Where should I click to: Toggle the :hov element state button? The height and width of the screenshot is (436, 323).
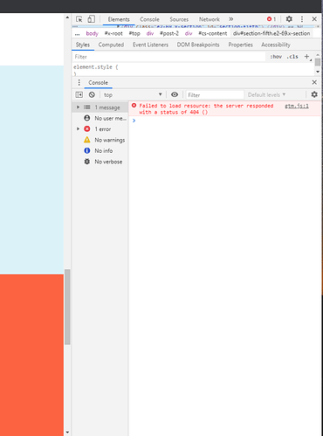click(x=276, y=57)
